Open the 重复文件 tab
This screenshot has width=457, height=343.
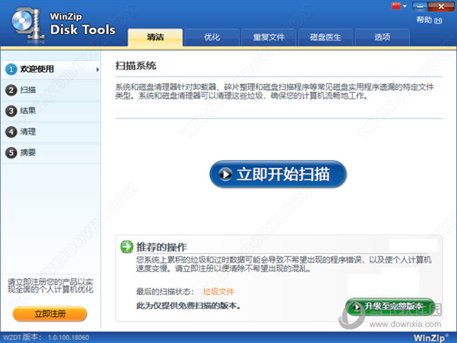tap(269, 37)
